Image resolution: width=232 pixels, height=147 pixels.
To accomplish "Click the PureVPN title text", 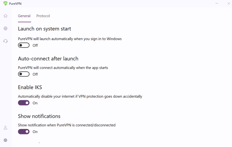I will click(15, 3).
